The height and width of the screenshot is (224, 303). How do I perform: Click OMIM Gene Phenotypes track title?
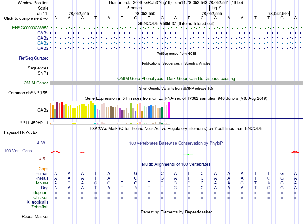point(176,78)
